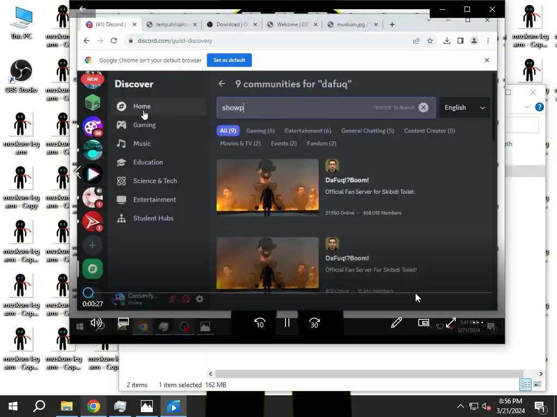Image resolution: width=557 pixels, height=417 pixels.
Task: Go back from communities results arrow
Action: click(x=222, y=84)
